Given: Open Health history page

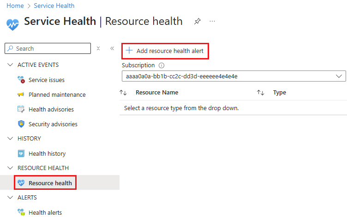Looking at the screenshot, I should point(47,153).
